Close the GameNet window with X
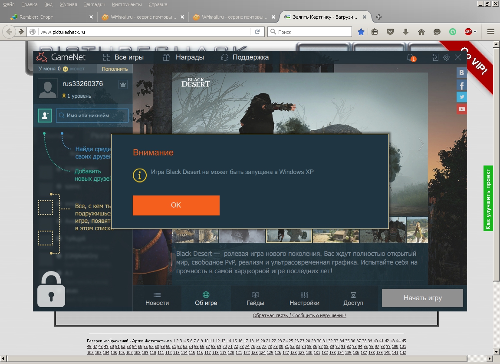 coord(458,57)
